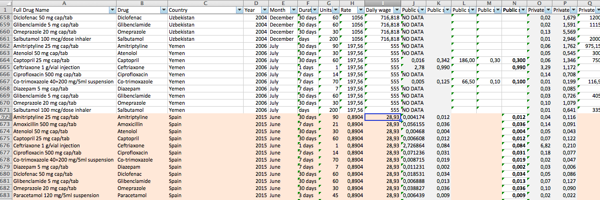The height and width of the screenshot is (200, 600).
Task: Select row 658 header
Action: pyautogui.click(x=6, y=17)
